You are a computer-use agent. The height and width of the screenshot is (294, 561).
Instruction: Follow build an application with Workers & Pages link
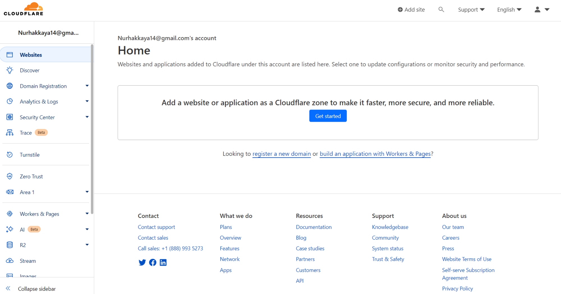point(375,154)
